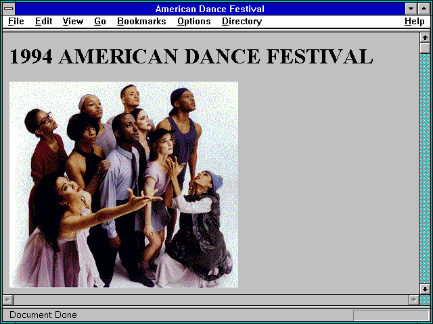The image size is (433, 324).
Task: Click the status bar progress indicator box
Action: [x=391, y=315]
